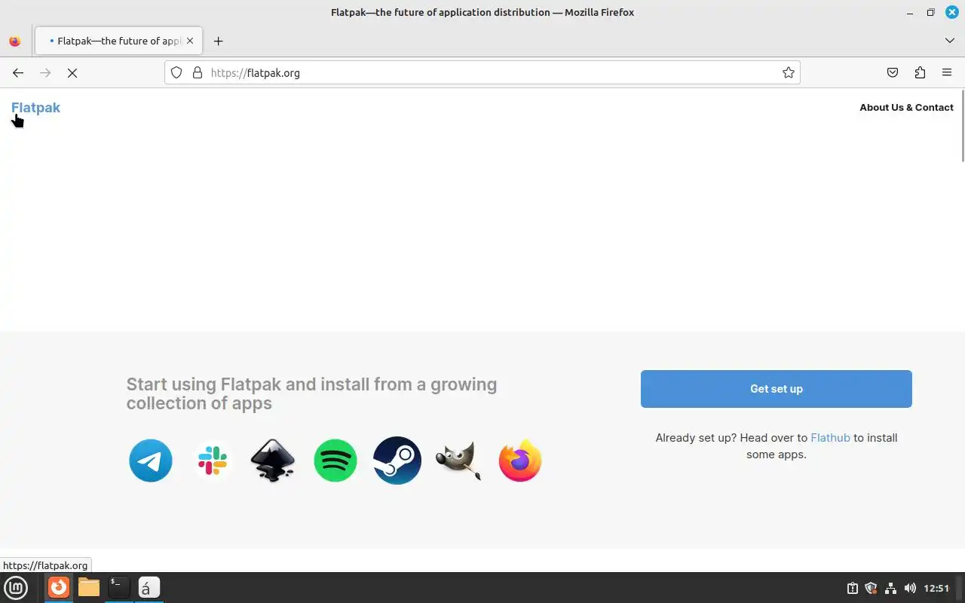Open the Linux Mint start menu
This screenshot has width=965, height=603.
click(16, 588)
